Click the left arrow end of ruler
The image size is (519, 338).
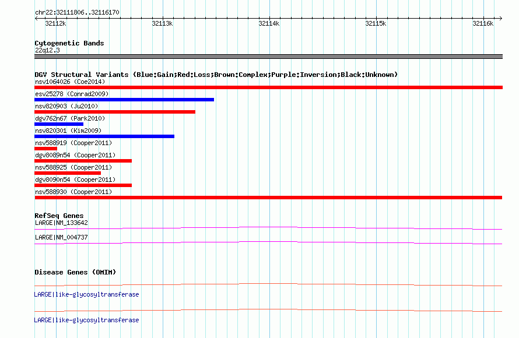[36, 18]
